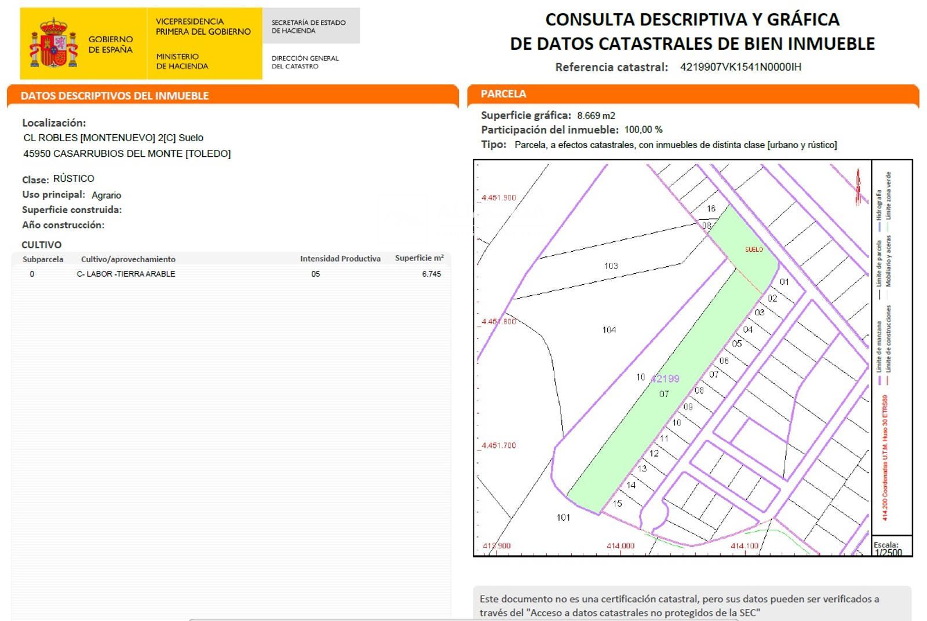Select the green highlighted parcel on the map
Image resolution: width=927 pixels, height=621 pixels.
tap(666, 405)
